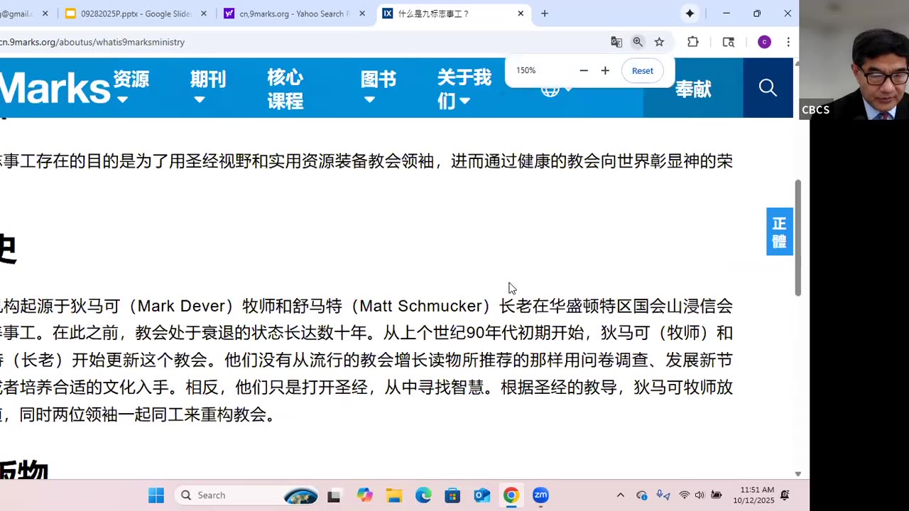Open Microsoft Store from taskbar
Screen dimensions: 909x511
452,495
